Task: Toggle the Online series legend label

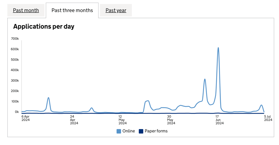Action: coord(128,131)
